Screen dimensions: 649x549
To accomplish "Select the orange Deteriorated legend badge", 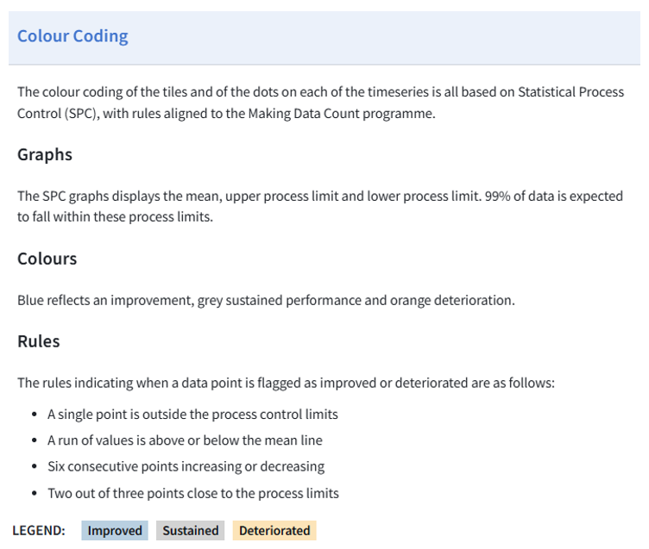I will click(x=274, y=531).
